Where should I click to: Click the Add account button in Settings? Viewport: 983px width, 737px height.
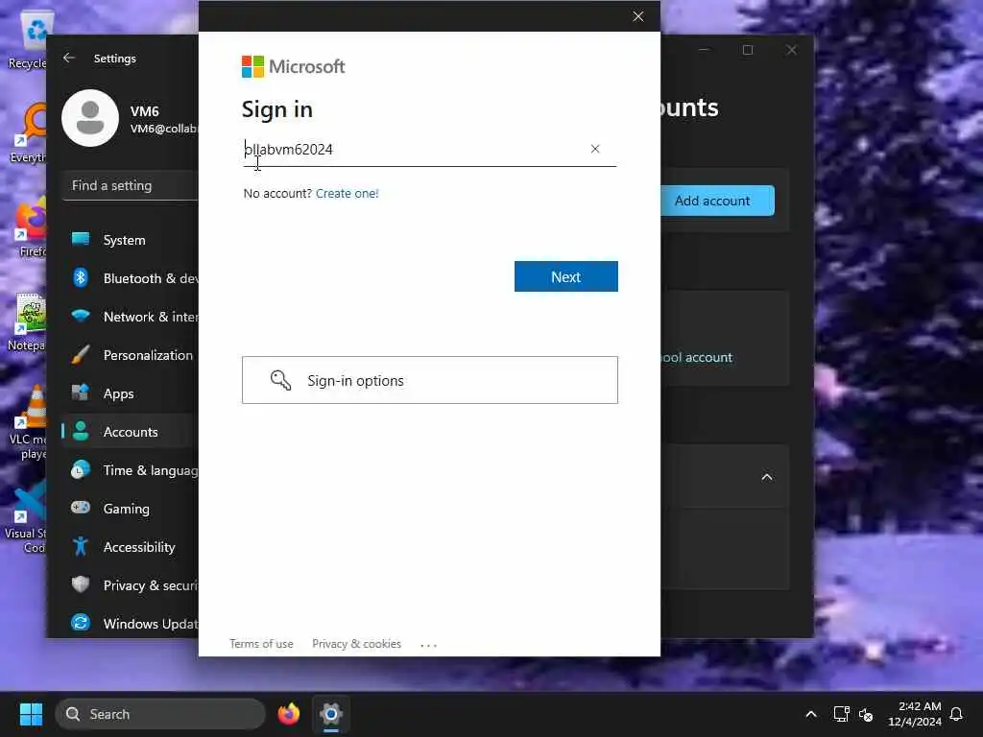pos(717,201)
